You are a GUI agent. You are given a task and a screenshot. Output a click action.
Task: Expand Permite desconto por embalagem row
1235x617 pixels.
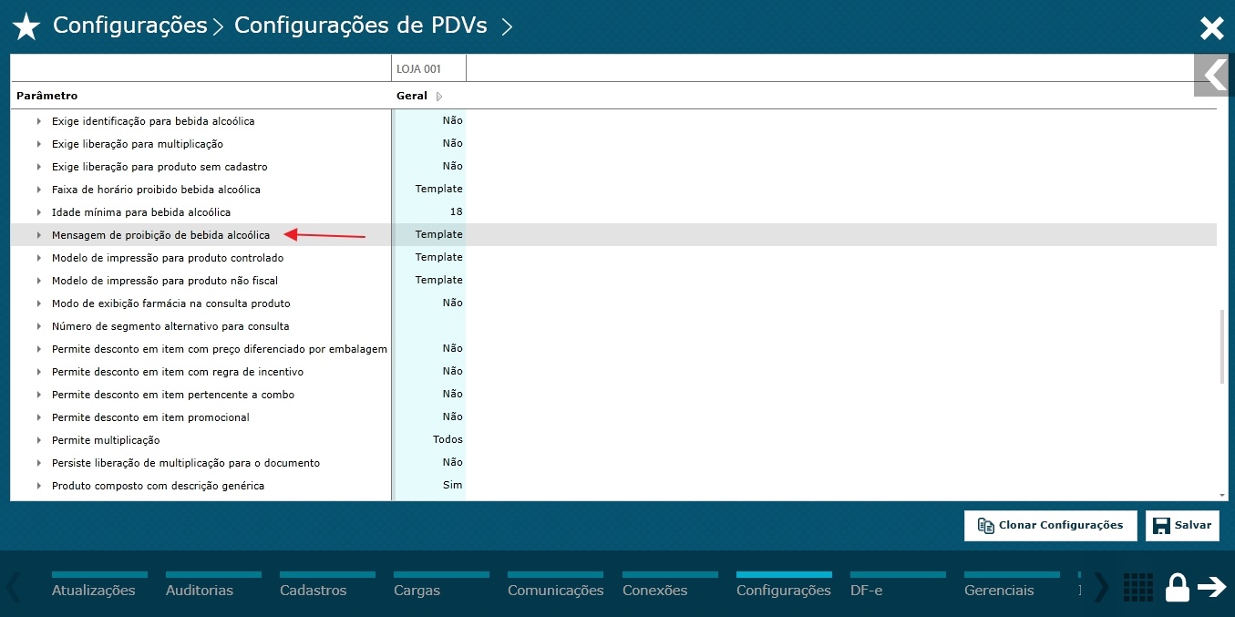coord(39,349)
